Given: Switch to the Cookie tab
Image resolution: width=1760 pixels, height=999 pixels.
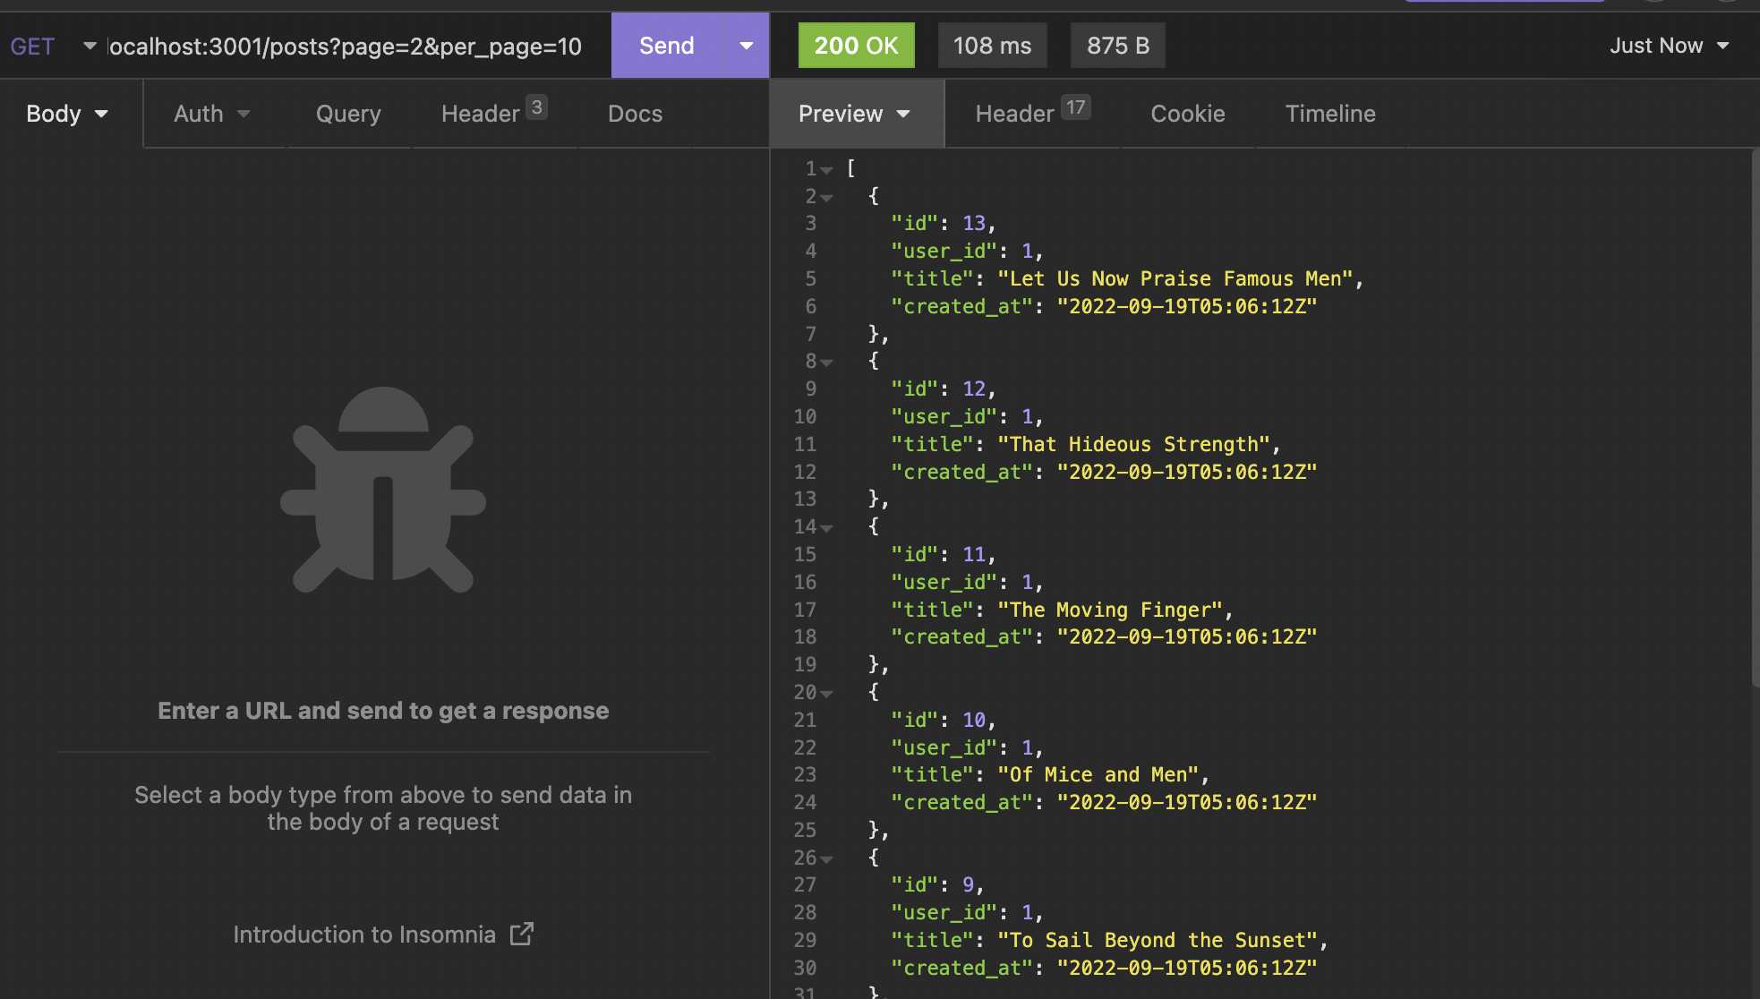Looking at the screenshot, I should pyautogui.click(x=1187, y=114).
